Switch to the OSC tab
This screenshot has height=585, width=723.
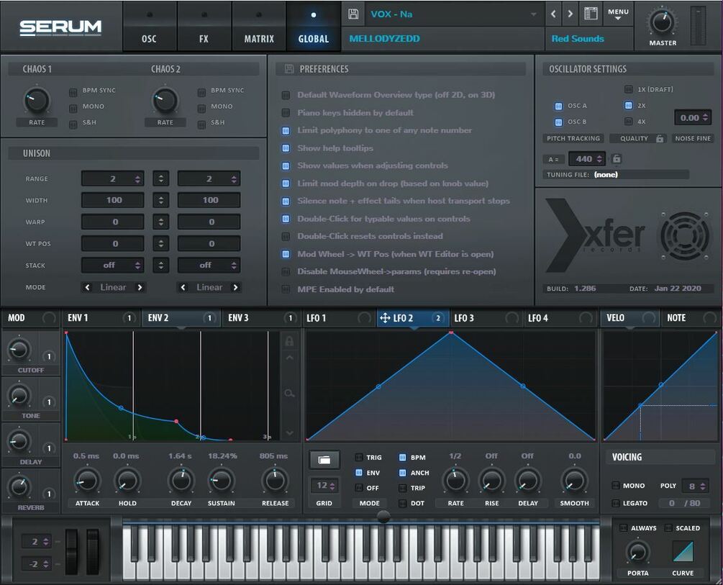coord(149,27)
